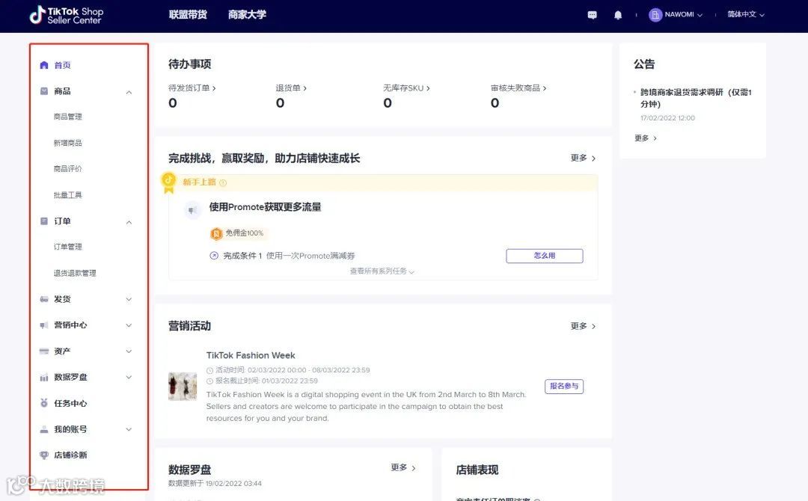Expand the 数据罗盘 sidebar chevron
This screenshot has height=501, width=808.
click(x=129, y=378)
